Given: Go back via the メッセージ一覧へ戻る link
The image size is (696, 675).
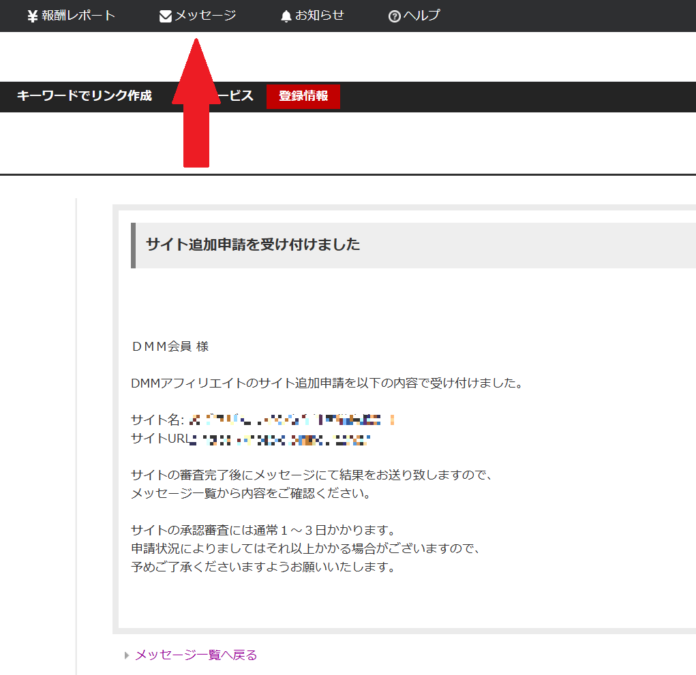Looking at the screenshot, I should pos(196,655).
